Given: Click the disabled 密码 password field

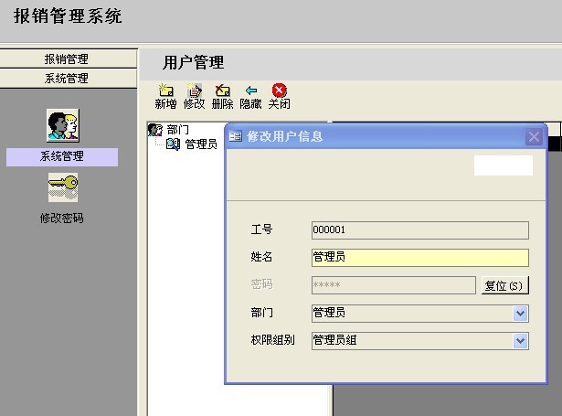Looking at the screenshot, I should pyautogui.click(x=394, y=285).
